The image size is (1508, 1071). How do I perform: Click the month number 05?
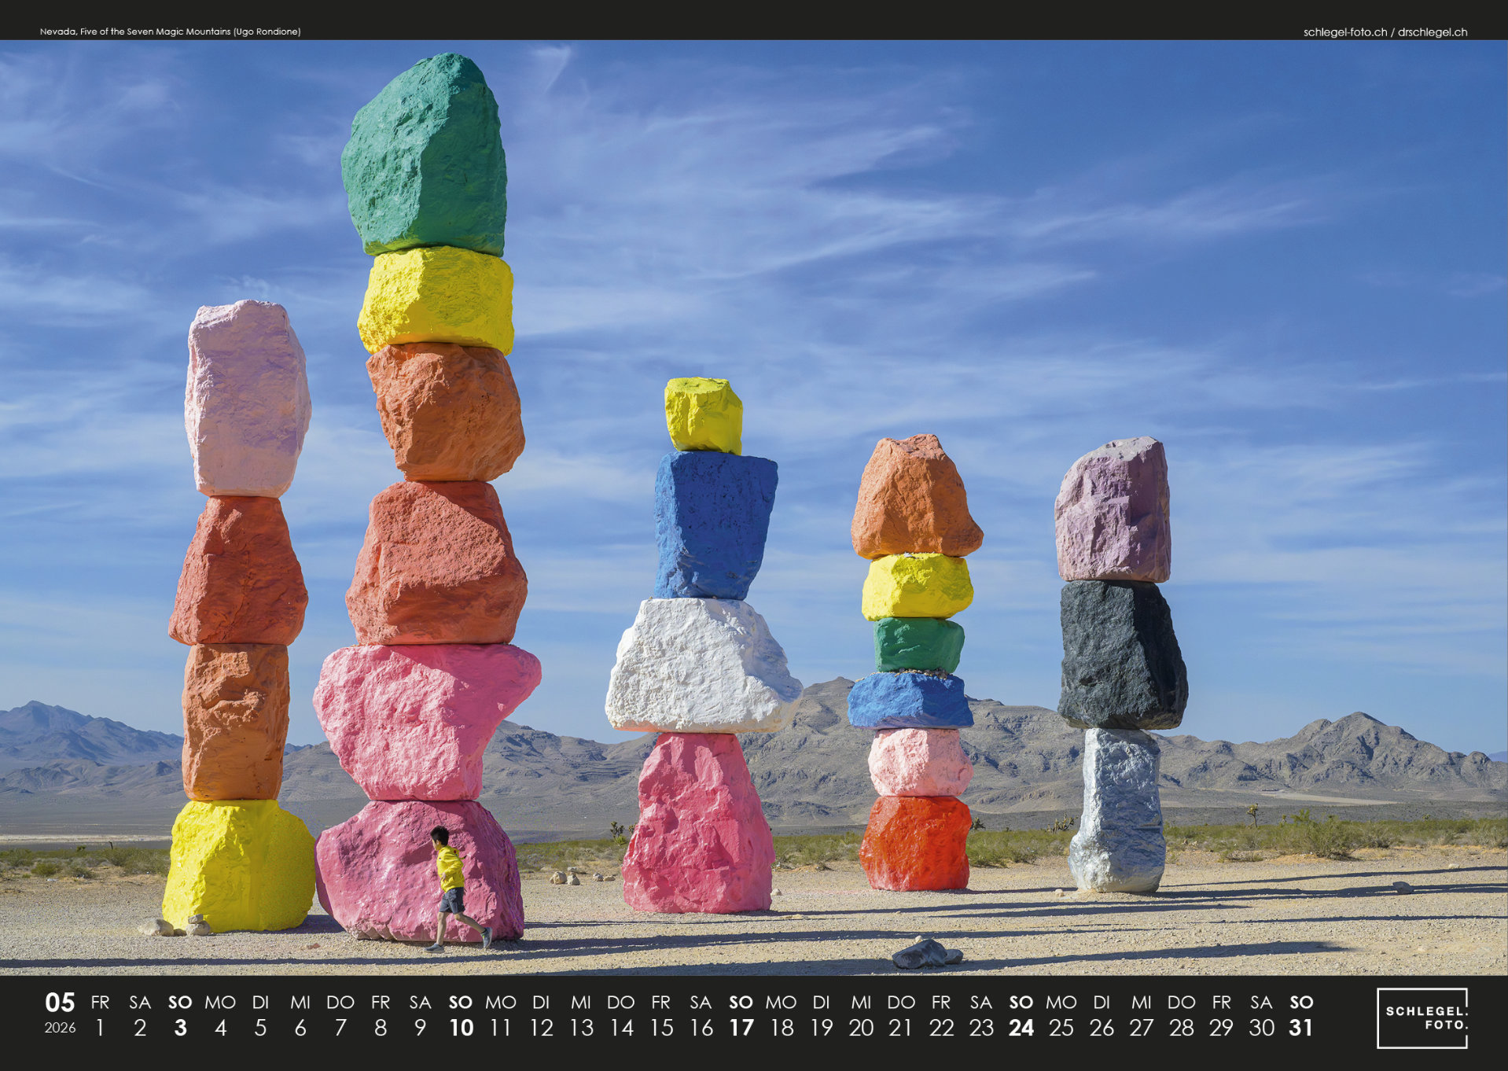[60, 1003]
